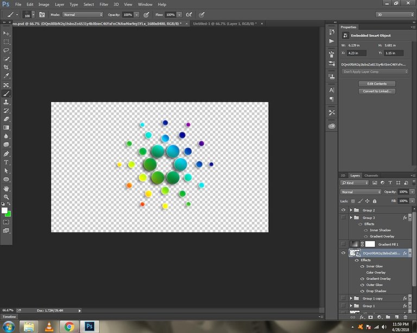
Task: Select the Gradient tool
Action: point(6,127)
